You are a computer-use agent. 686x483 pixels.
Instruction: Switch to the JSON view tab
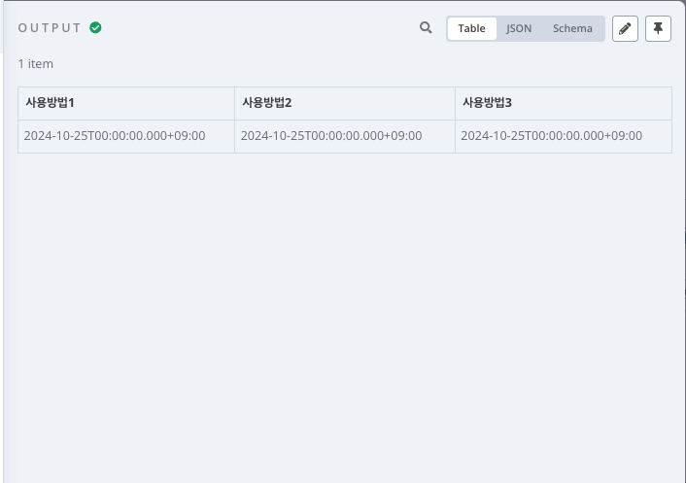pyautogui.click(x=519, y=28)
